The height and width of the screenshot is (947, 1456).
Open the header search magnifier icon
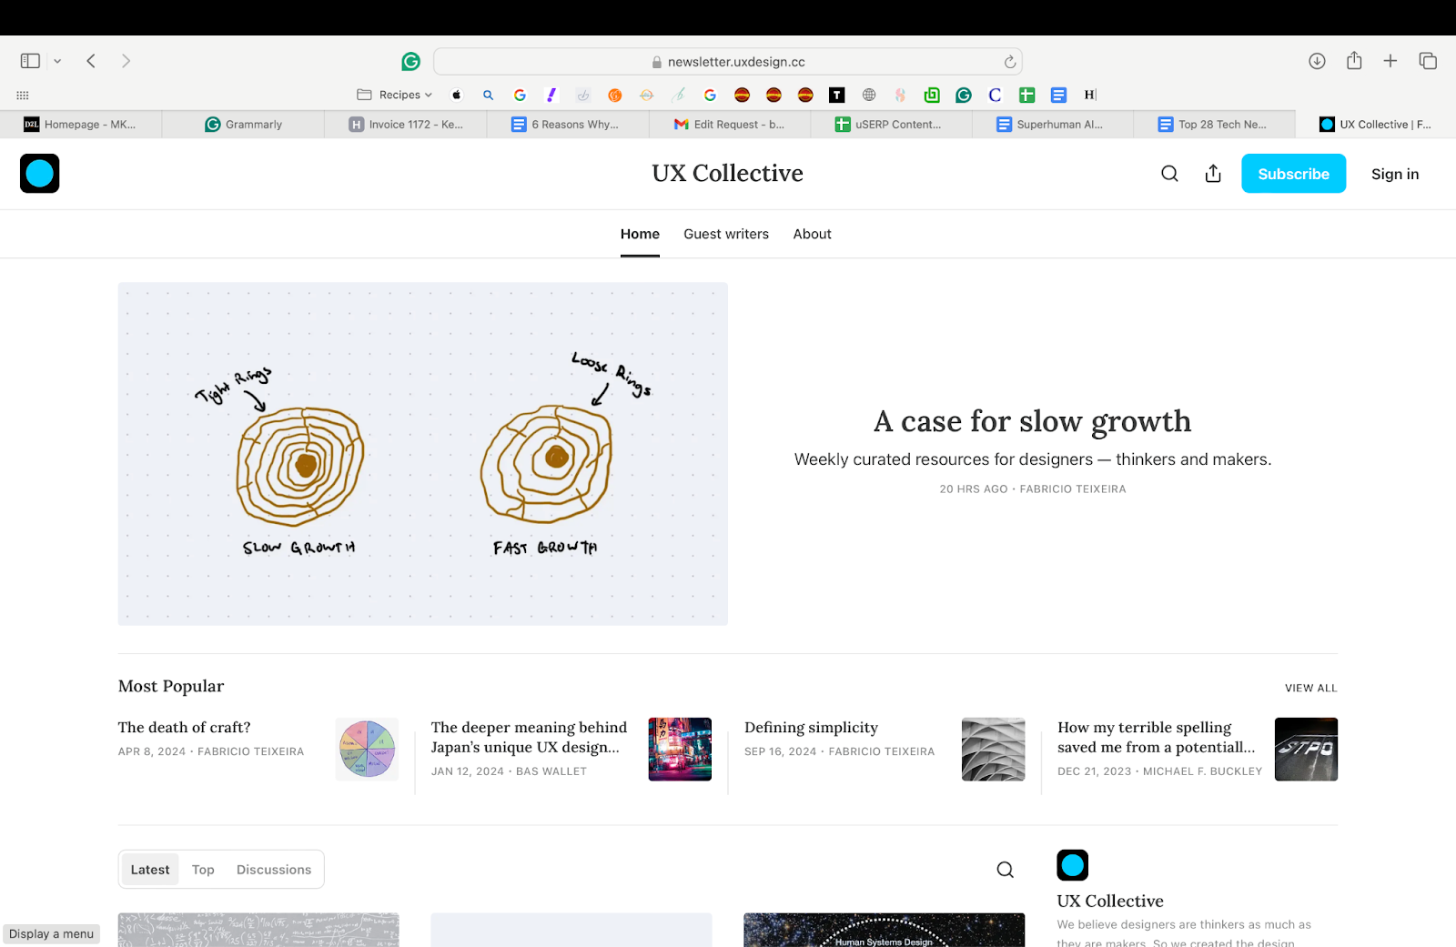point(1169,174)
